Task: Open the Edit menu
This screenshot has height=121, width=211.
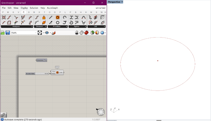Action: (9, 8)
